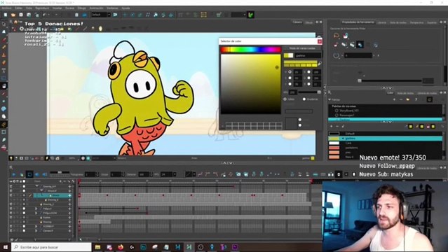Click the New scene icon in top toolbar
This screenshot has width=448, height=252.
point(6,15)
